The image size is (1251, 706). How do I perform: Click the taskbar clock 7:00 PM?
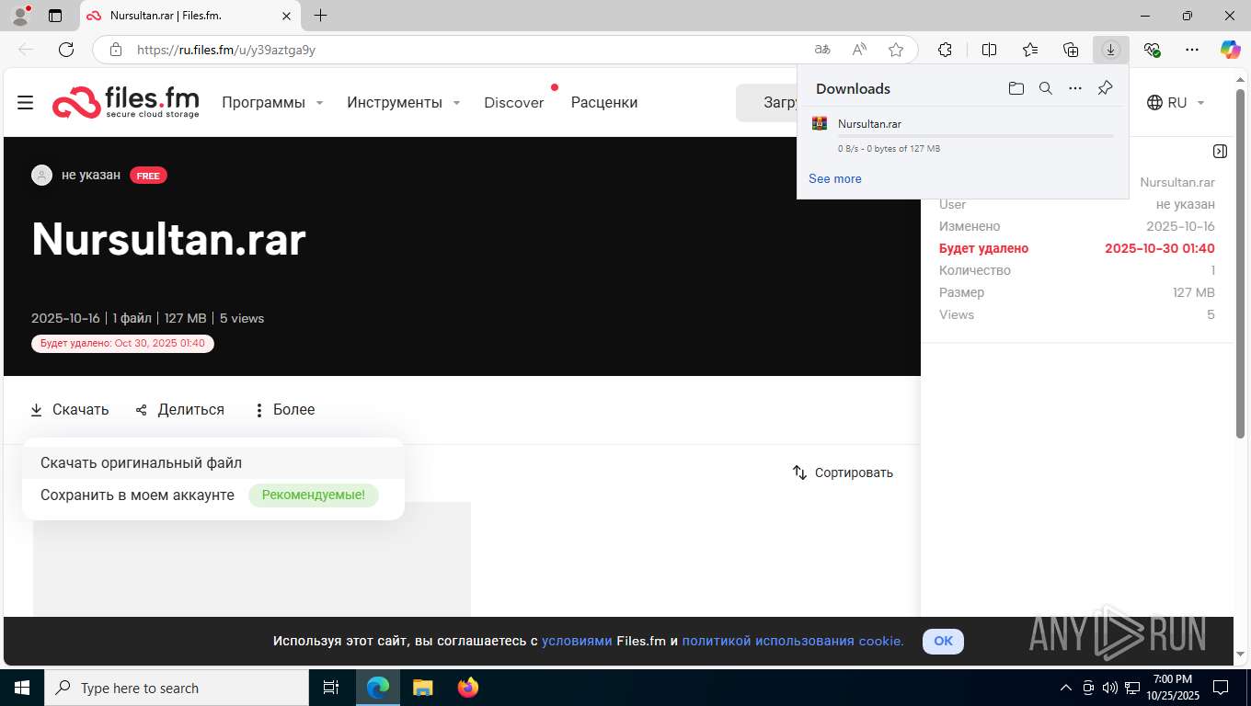[x=1172, y=688]
